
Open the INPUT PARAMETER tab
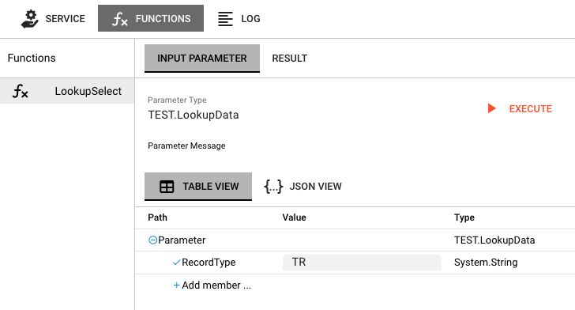coord(202,59)
